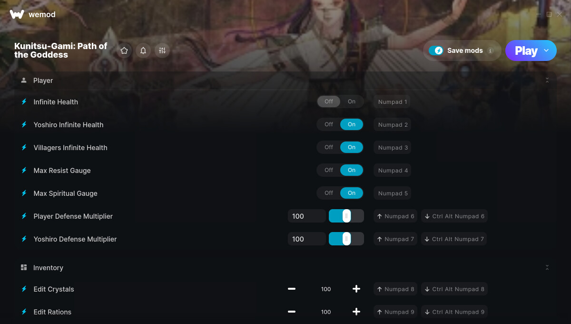Click the Play button
The width and height of the screenshot is (571, 324).
tap(526, 51)
